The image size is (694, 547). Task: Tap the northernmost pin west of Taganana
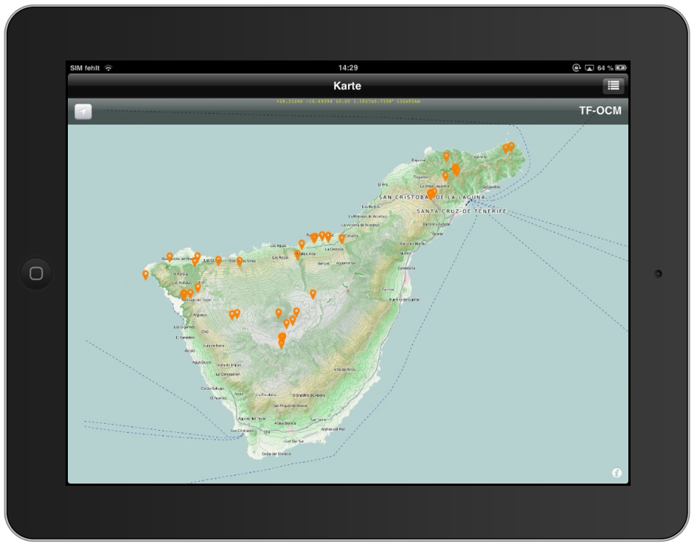(x=446, y=156)
